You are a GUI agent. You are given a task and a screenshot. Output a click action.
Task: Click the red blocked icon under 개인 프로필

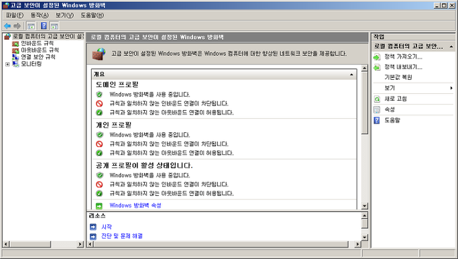click(x=100, y=144)
